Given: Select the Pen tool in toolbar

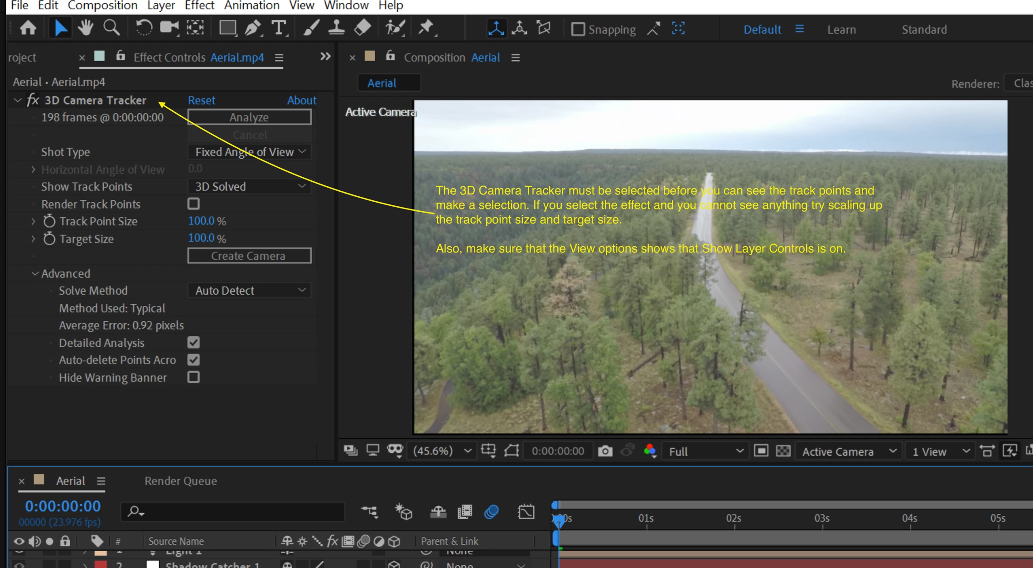Looking at the screenshot, I should pyautogui.click(x=253, y=29).
